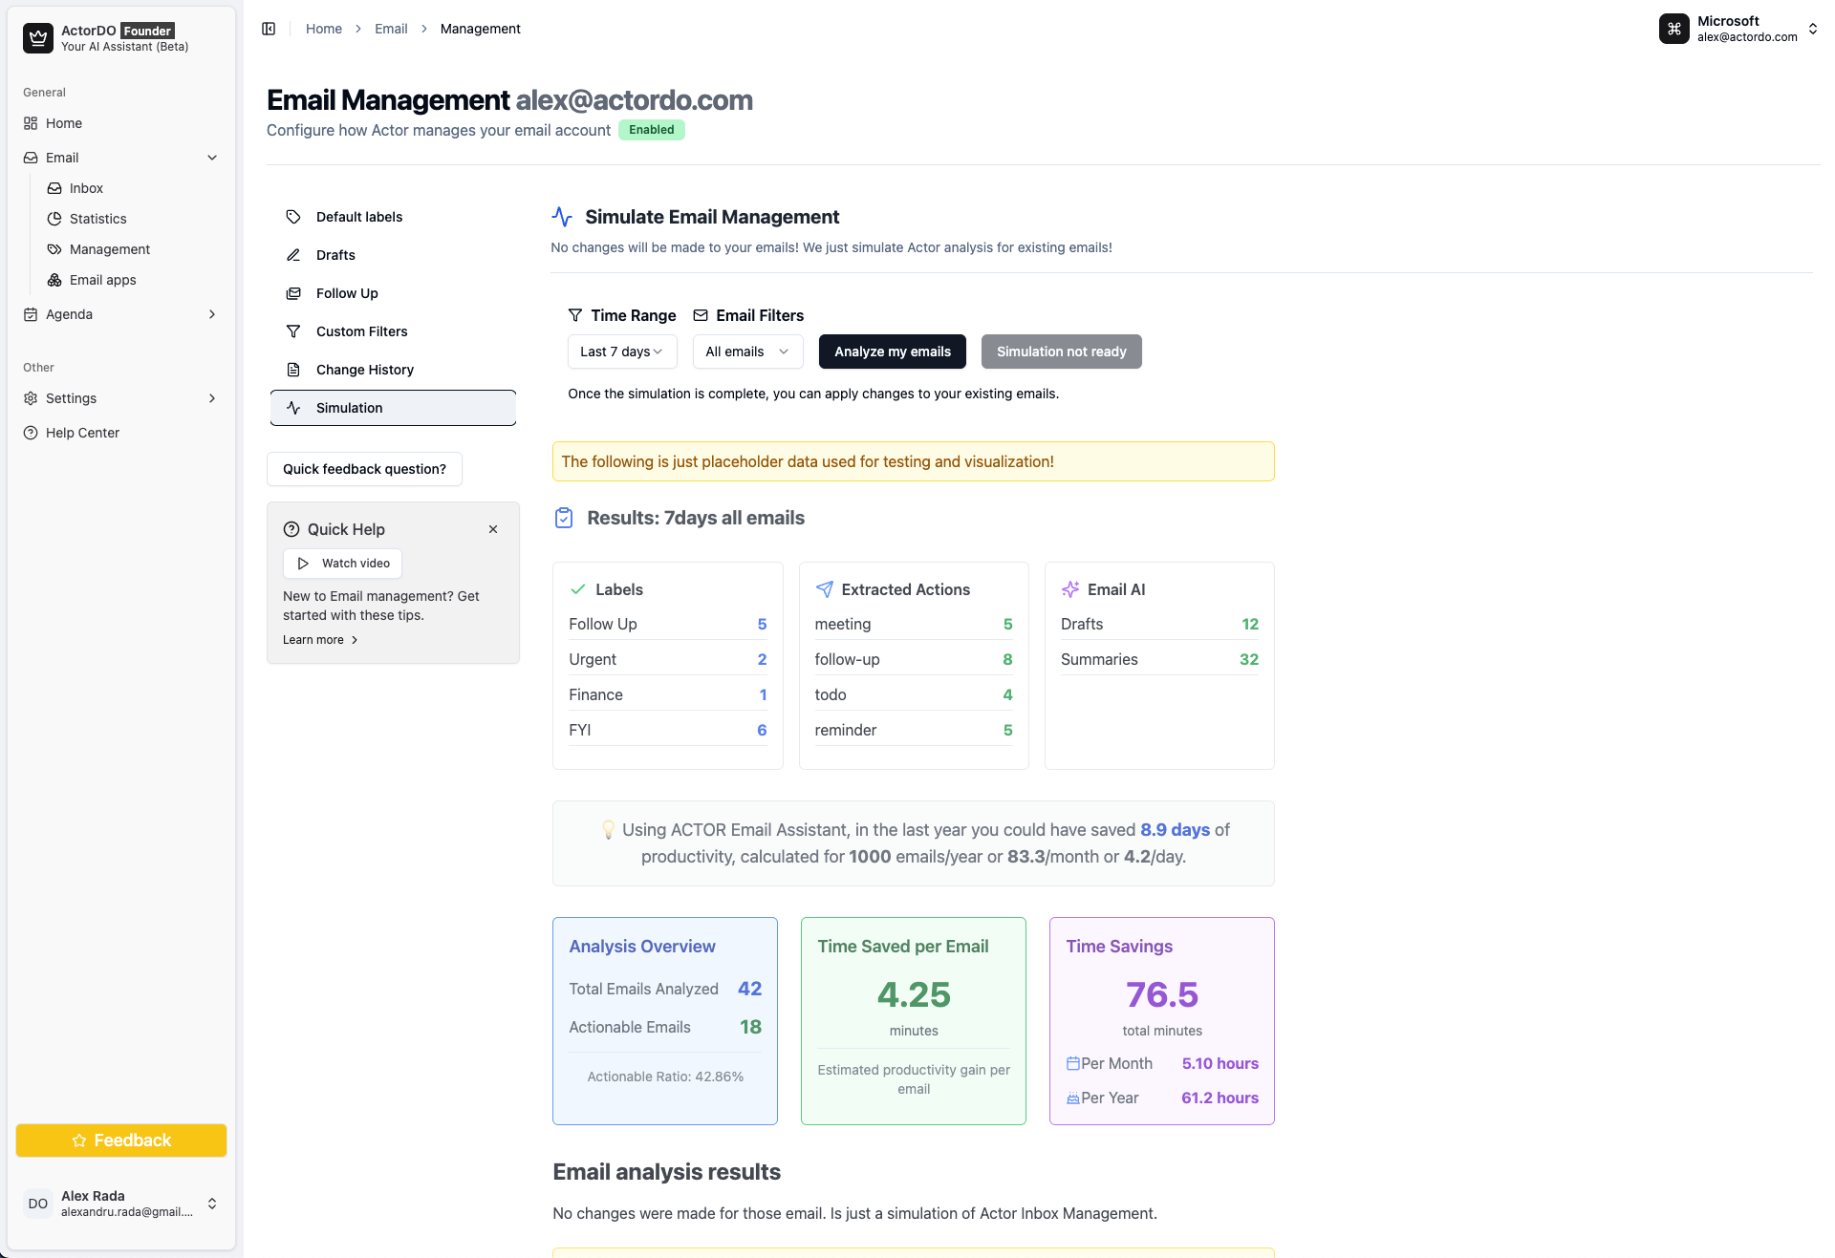The height and width of the screenshot is (1258, 1835).
Task: Toggle the sidebar collapse icon
Action: pyautogui.click(x=269, y=29)
